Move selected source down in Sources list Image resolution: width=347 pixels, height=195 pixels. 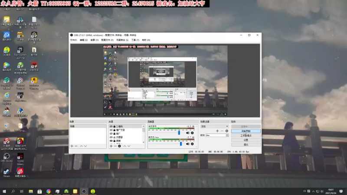coord(129,146)
